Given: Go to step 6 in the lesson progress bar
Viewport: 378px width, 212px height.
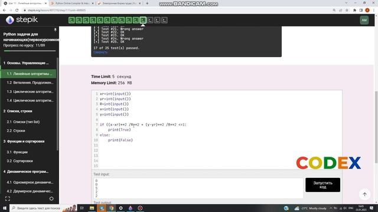Looking at the screenshot, I should 107,20.
